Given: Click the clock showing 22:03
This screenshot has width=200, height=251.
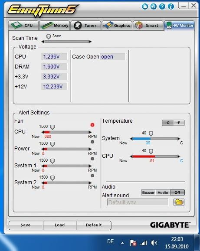Looking at the screenshot, I should click(177, 239).
